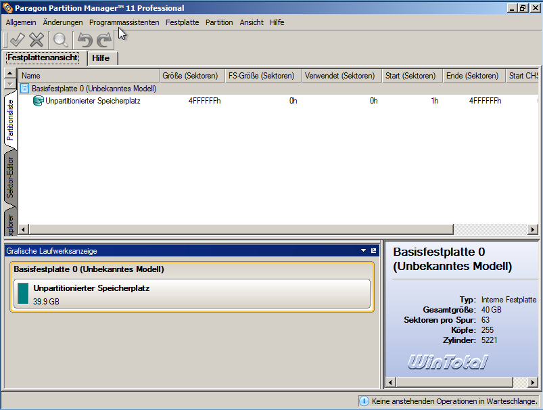Open the Partition menu
This screenshot has height=410, width=543.
(219, 22)
